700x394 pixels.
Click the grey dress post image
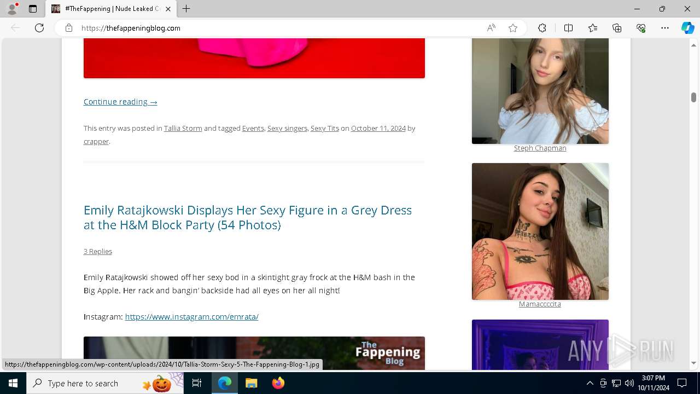pyautogui.click(x=254, y=354)
